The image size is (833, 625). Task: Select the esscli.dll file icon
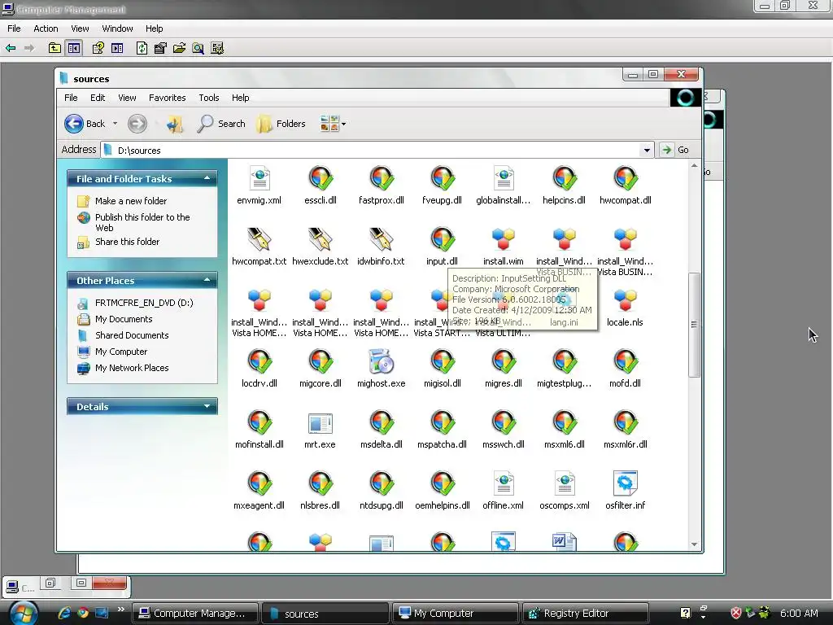click(x=321, y=178)
